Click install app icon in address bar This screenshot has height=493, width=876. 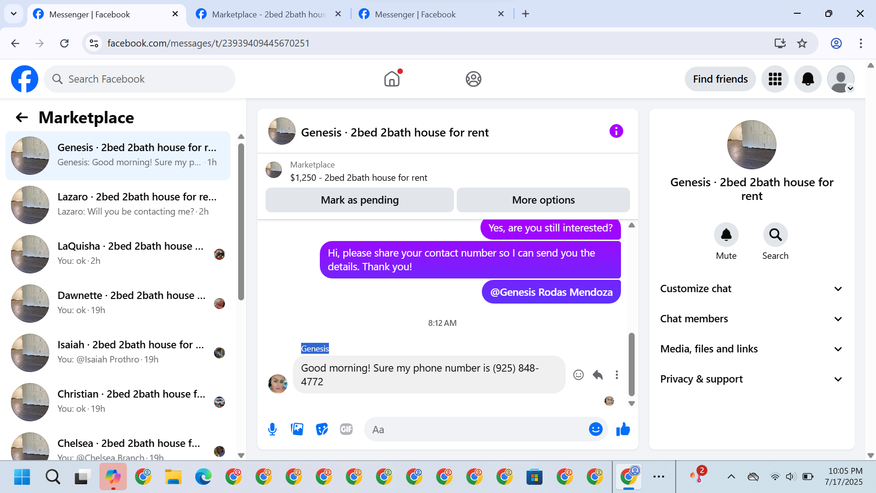coord(780,43)
